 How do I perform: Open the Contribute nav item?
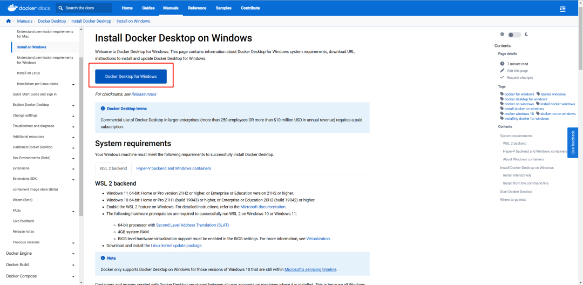click(x=250, y=8)
